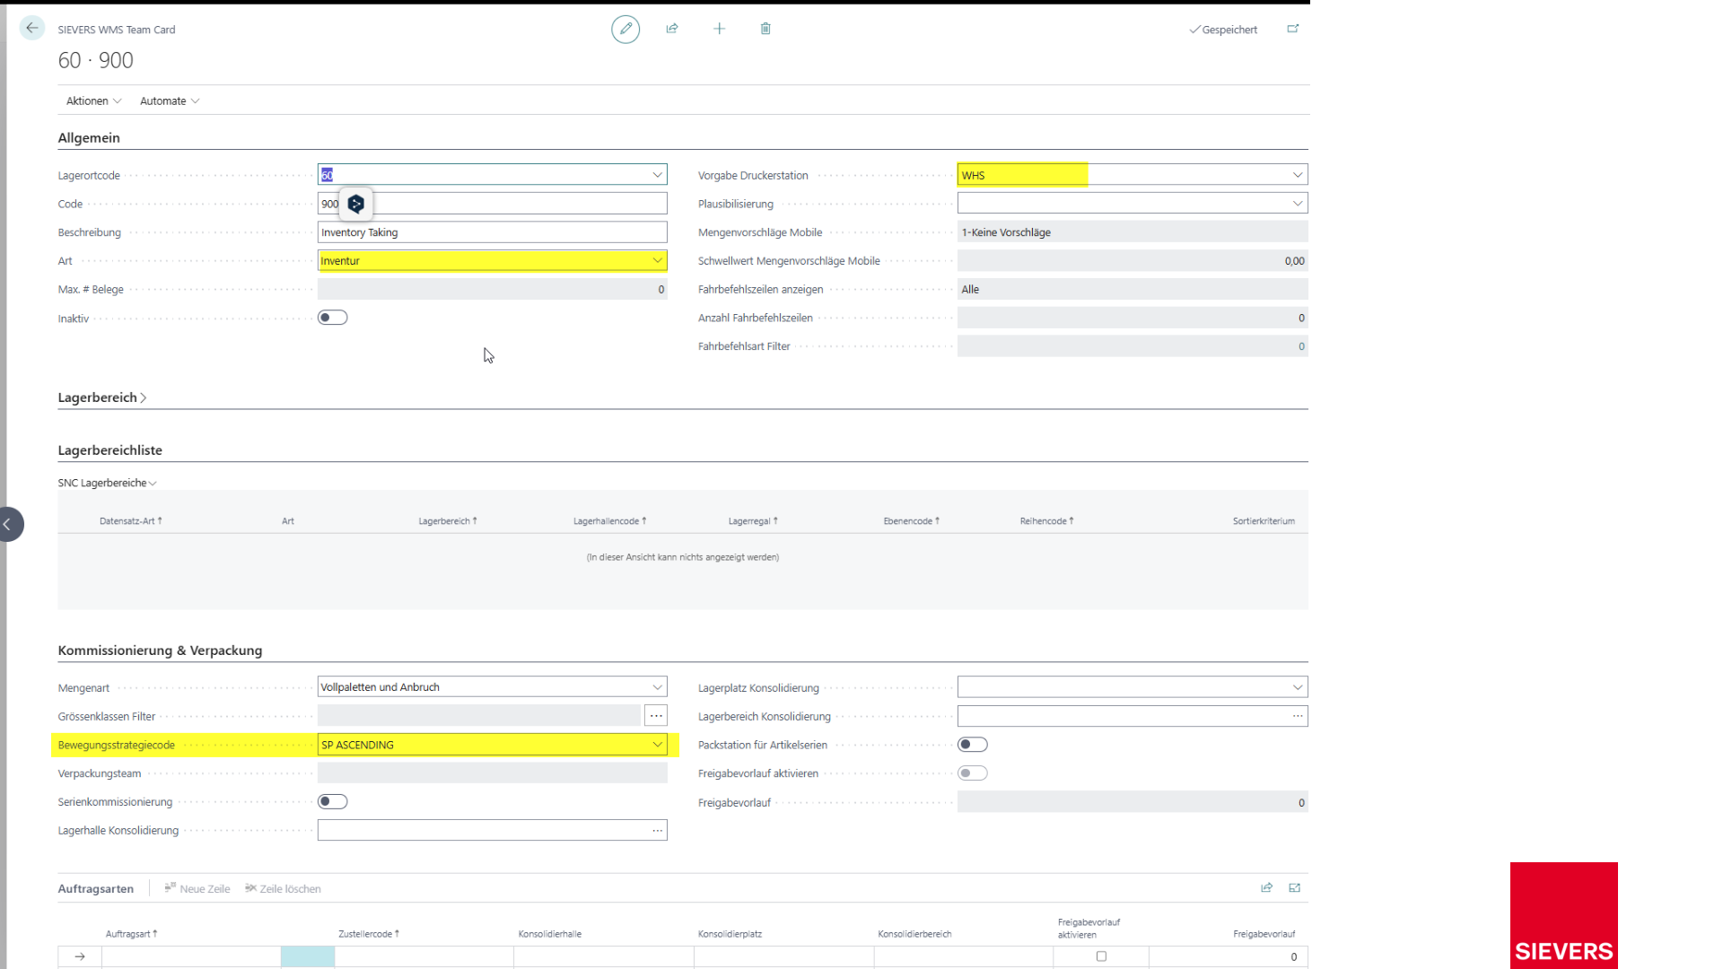Viewport: 1723px width, 969px height.
Task: Click the Auftragsarten section title
Action: 96,888
